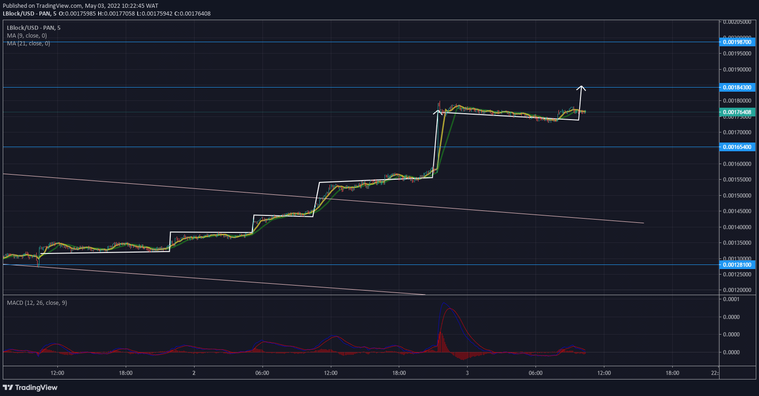Click the 0.00155000 price axis tick
Screen dimensions: 759x396
[x=737, y=180]
